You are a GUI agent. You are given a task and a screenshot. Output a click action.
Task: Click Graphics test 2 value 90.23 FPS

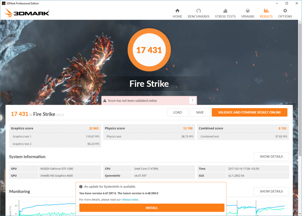click(93, 144)
